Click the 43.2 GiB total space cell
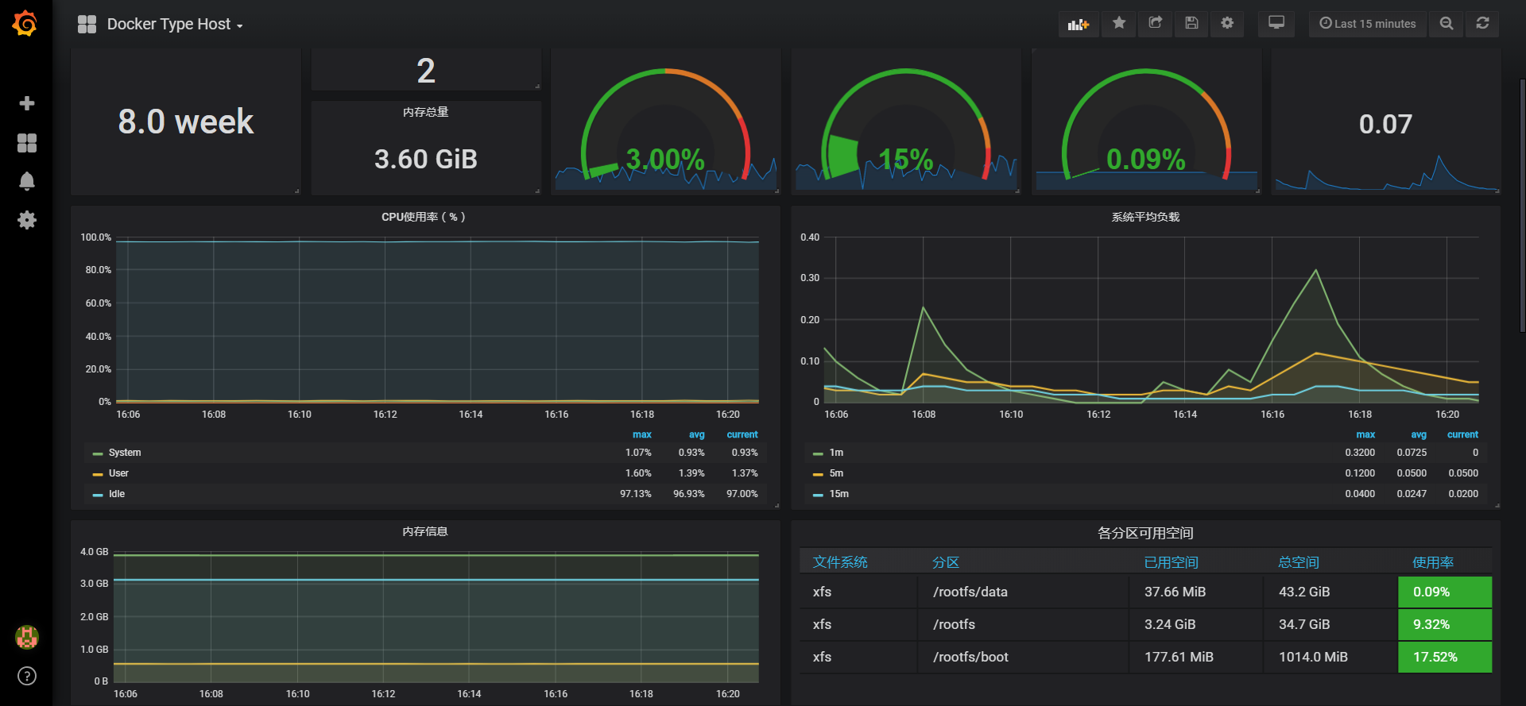 point(1331,592)
